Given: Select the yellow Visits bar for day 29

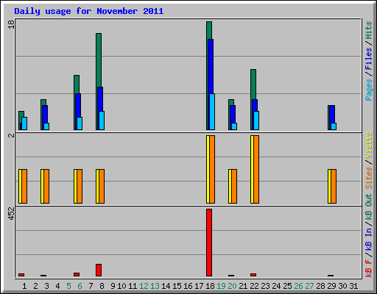Looking at the screenshot, I should (x=329, y=186).
